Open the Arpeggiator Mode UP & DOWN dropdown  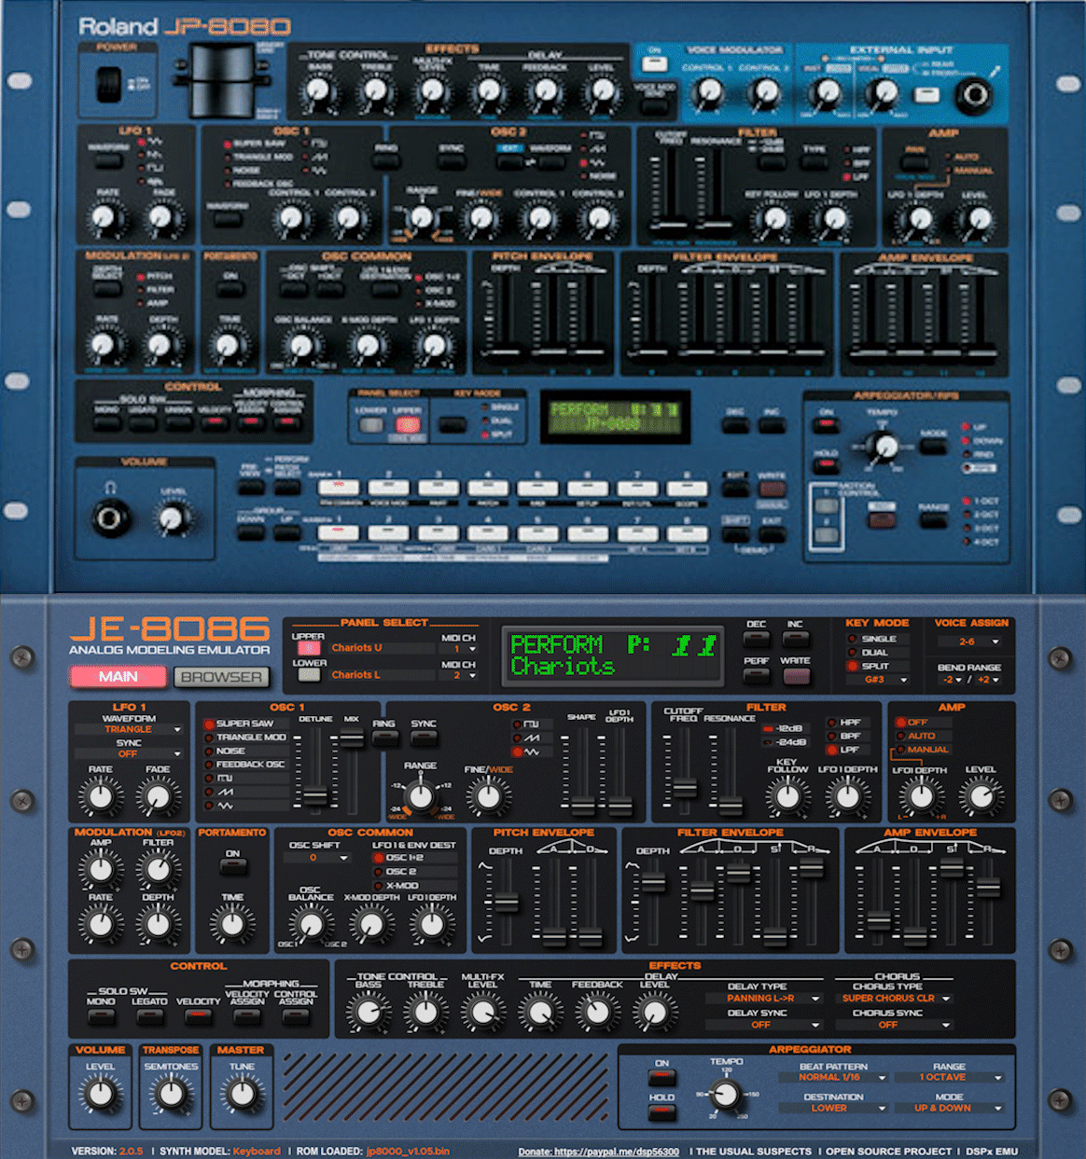(x=948, y=1109)
